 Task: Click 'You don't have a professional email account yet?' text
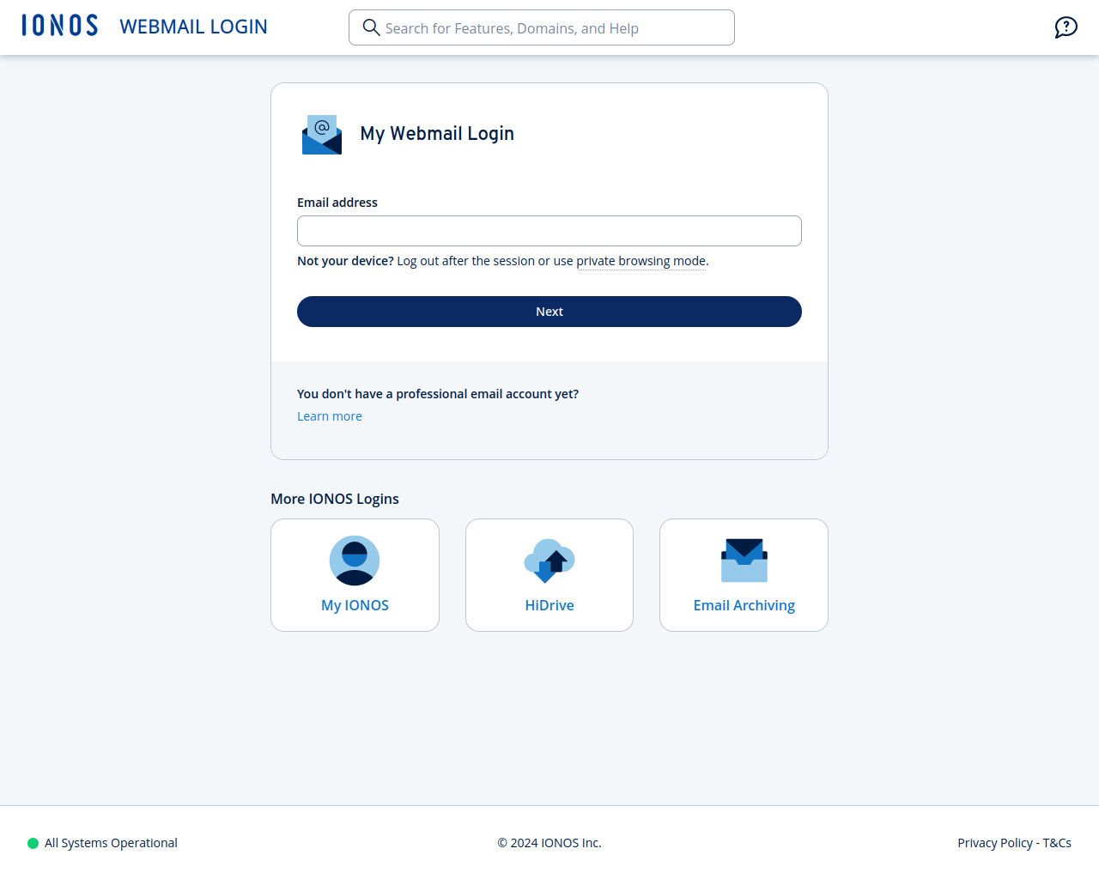(438, 394)
